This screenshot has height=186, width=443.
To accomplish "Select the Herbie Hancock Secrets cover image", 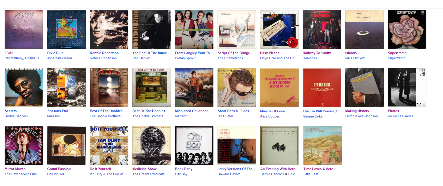I will tap(24, 87).
